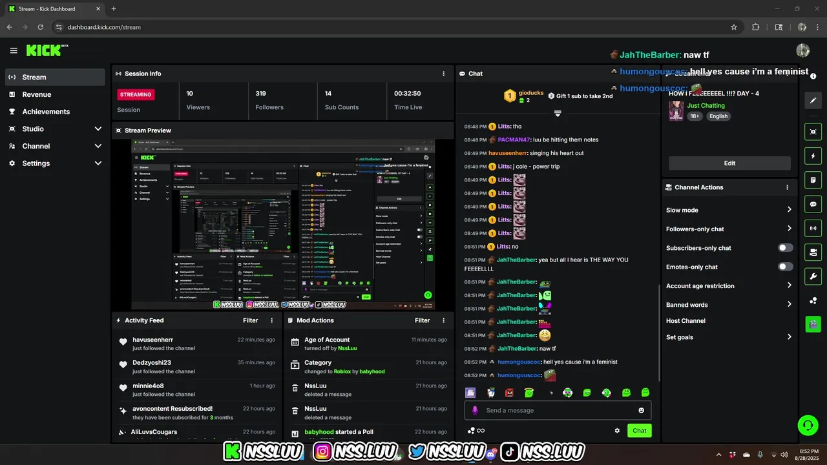Open Account age restriction chevron
Image resolution: width=827 pixels, height=465 pixels.
(789, 285)
